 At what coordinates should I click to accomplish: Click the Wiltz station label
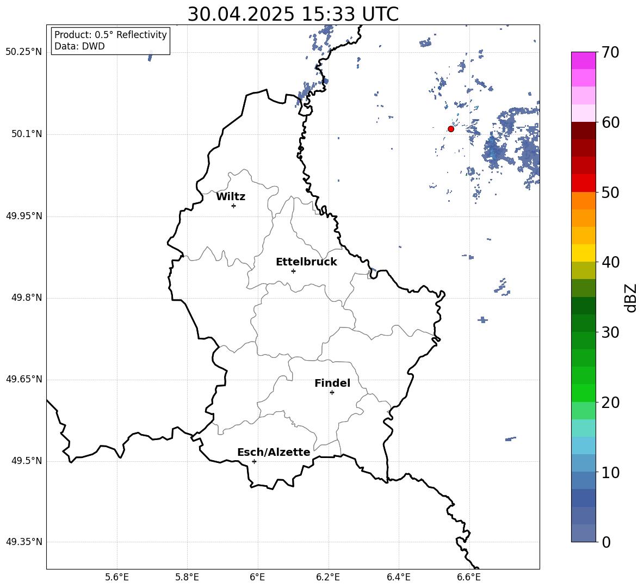coord(231,197)
